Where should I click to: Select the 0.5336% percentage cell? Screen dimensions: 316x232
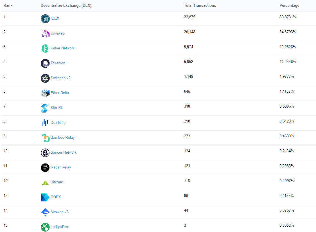pyautogui.click(x=286, y=106)
